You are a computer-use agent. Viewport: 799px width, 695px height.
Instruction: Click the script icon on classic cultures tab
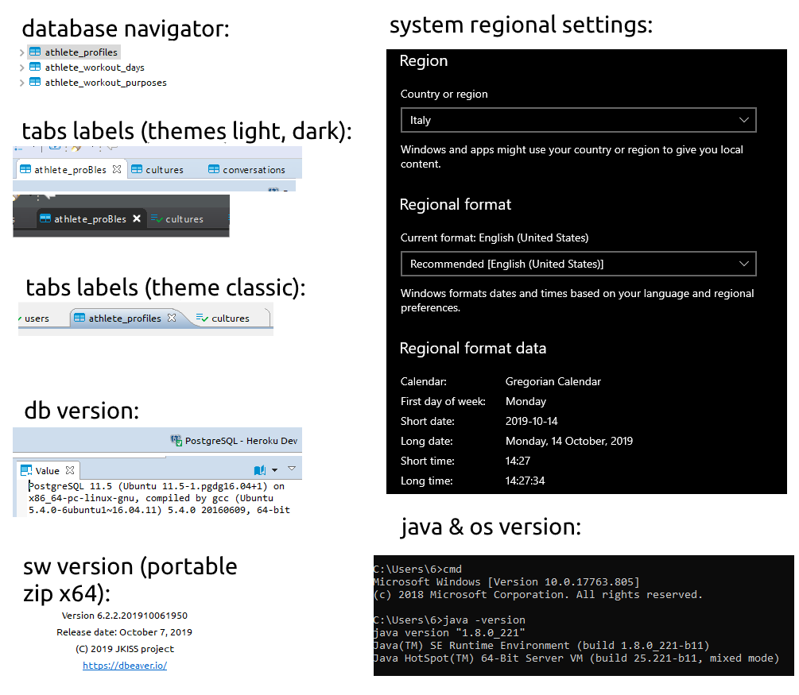[202, 318]
